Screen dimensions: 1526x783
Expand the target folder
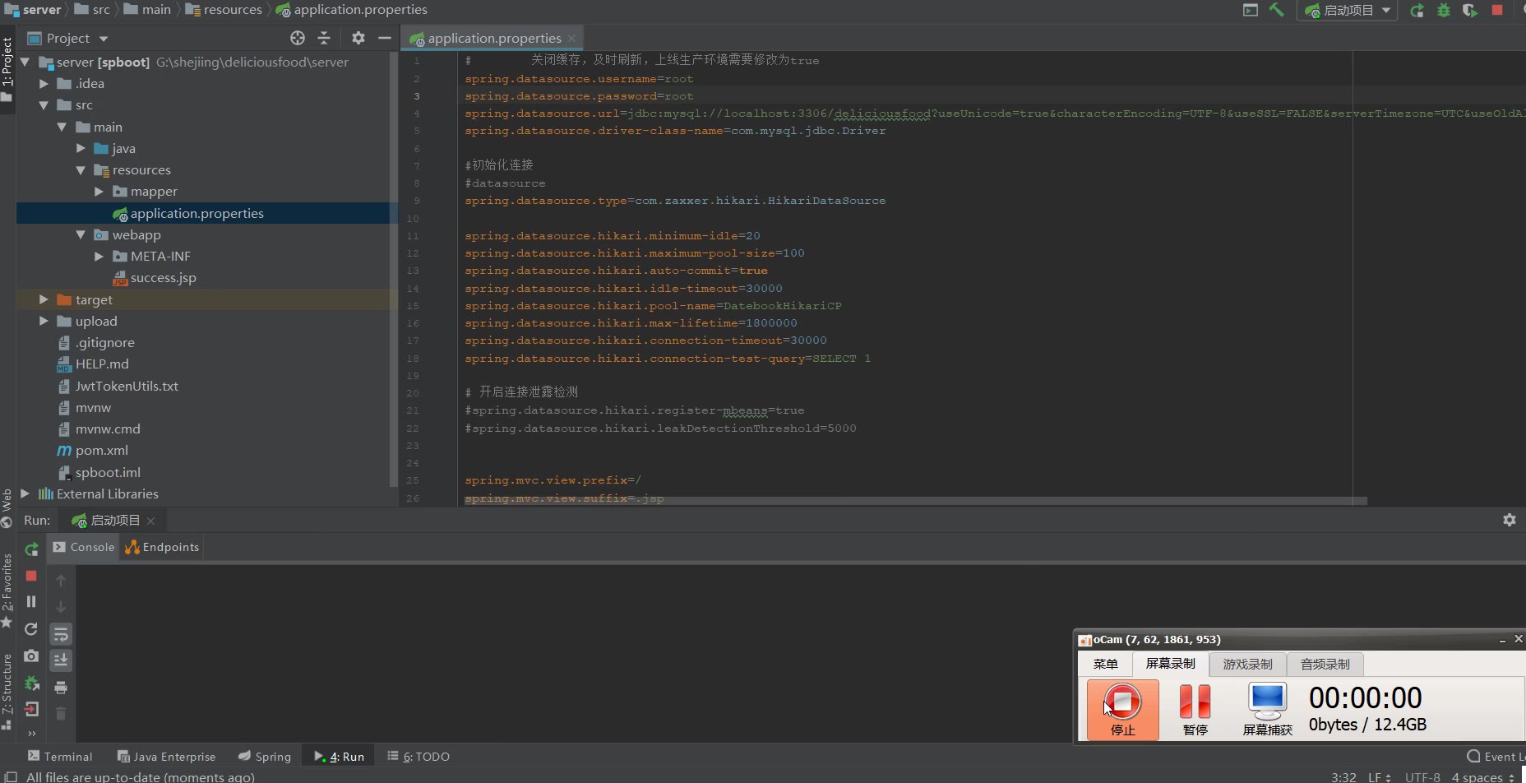44,299
